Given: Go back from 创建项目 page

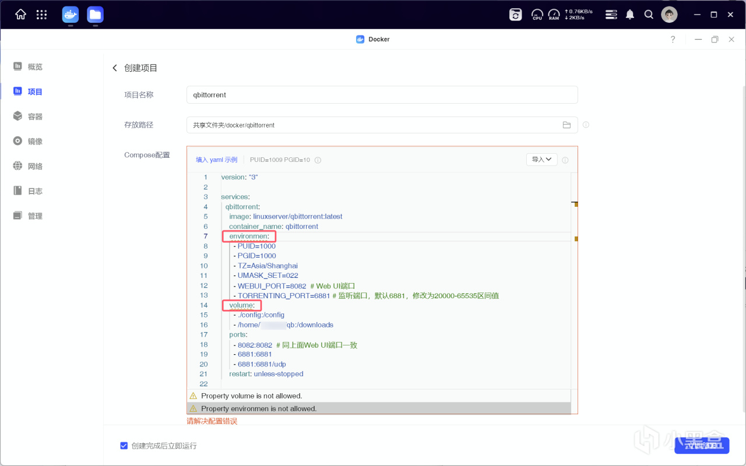Looking at the screenshot, I should 115,68.
